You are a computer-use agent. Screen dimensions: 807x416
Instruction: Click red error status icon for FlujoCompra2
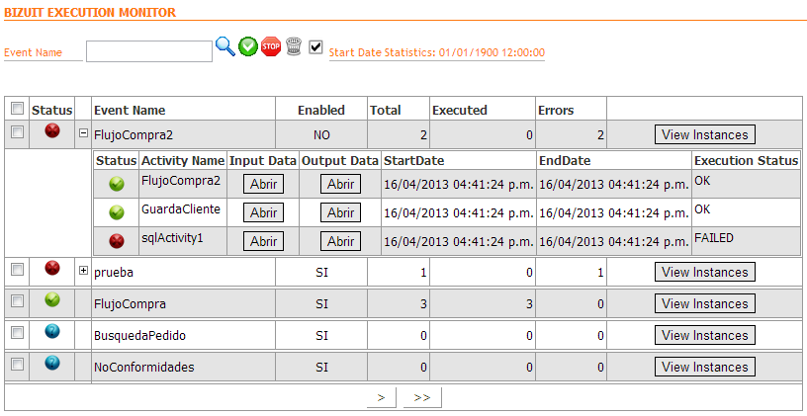(x=52, y=131)
